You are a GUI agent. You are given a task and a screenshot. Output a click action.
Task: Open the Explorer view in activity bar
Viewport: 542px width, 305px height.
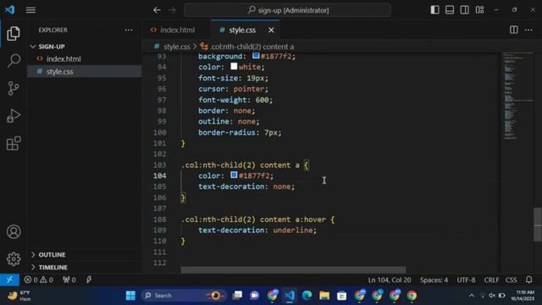coord(14,34)
